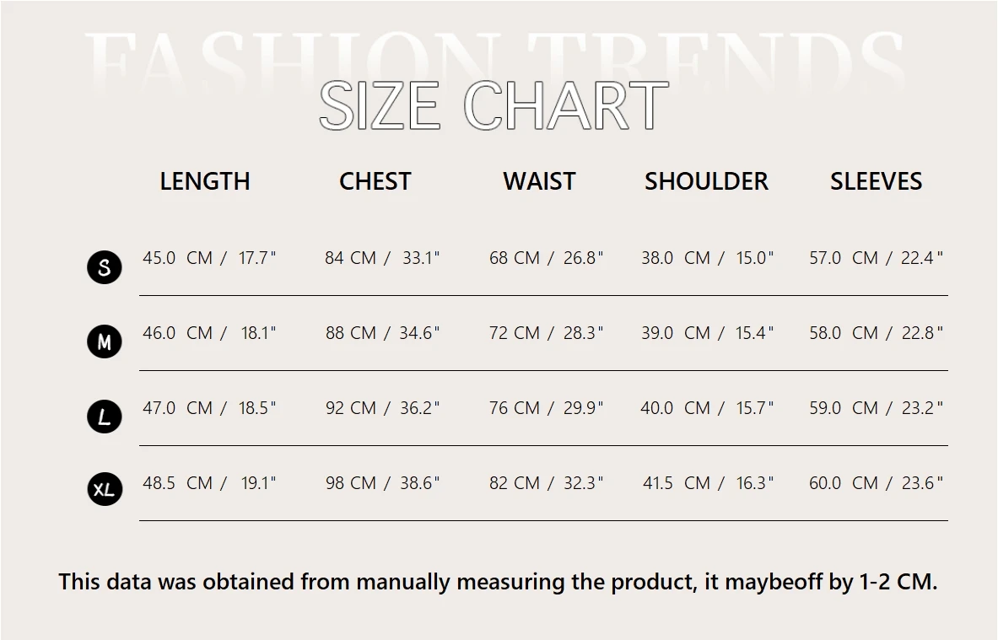Click the CHEST column header

(375, 181)
